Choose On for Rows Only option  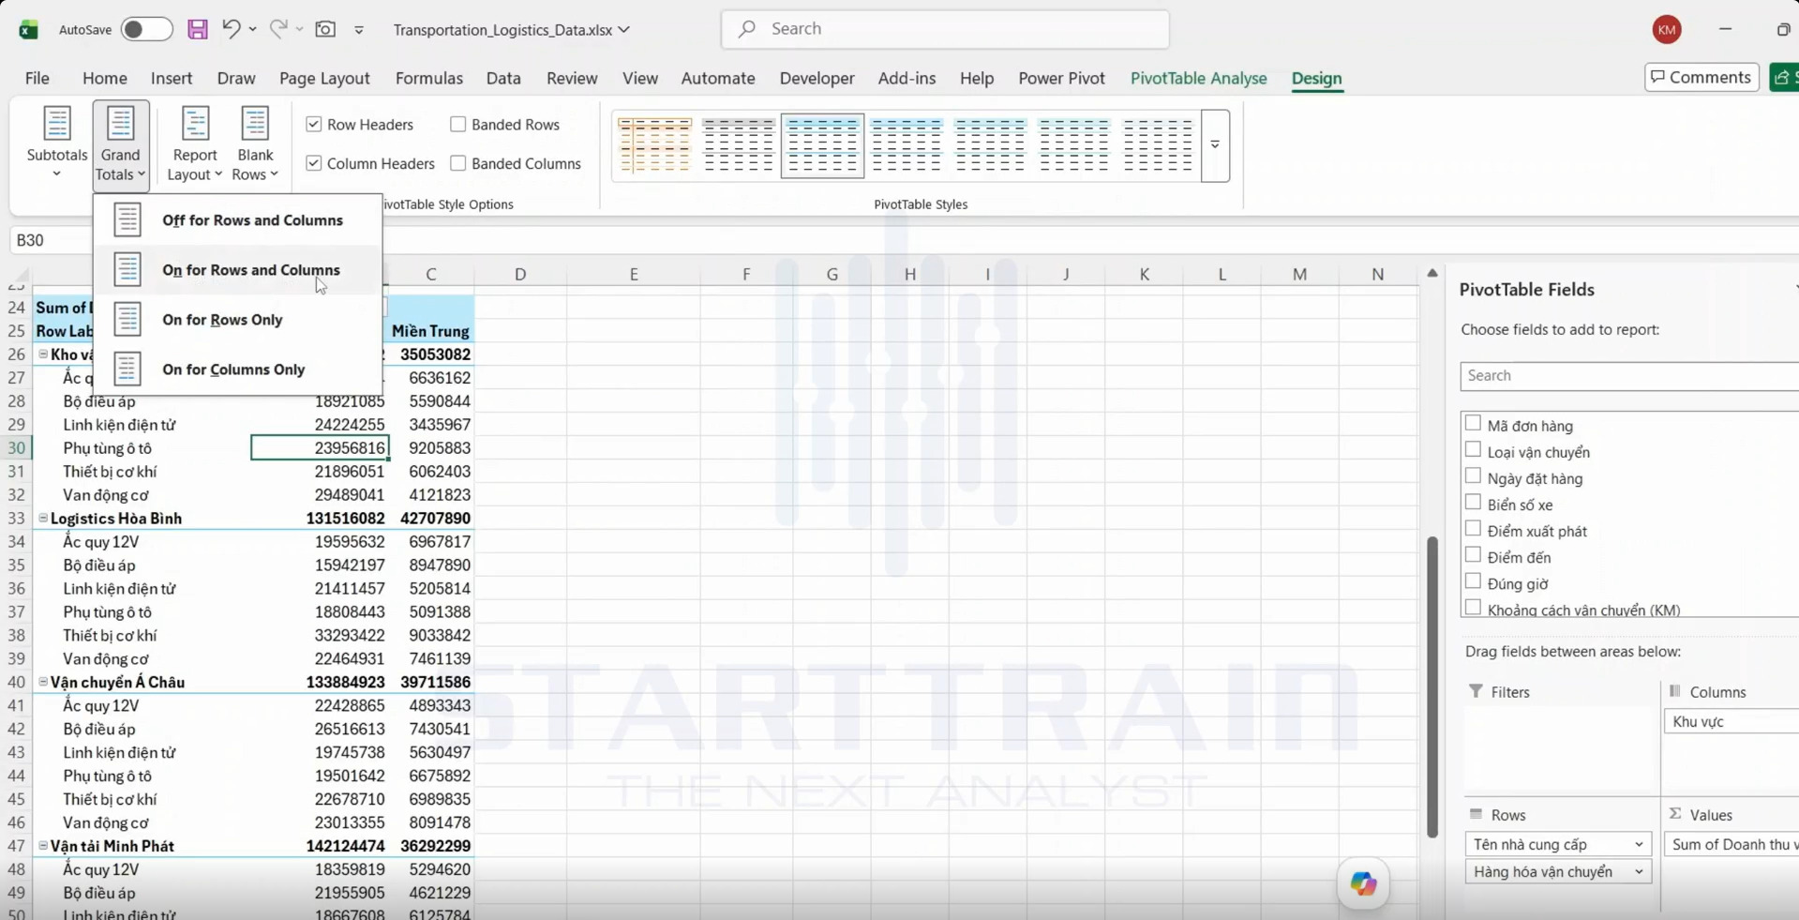coord(237,320)
